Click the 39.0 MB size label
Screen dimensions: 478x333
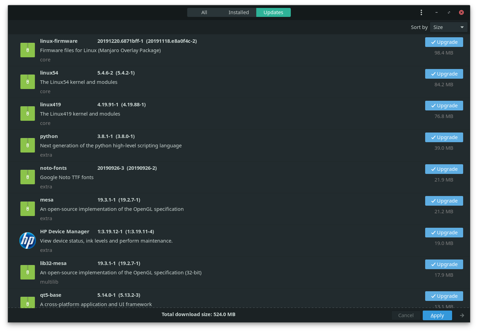444,148
